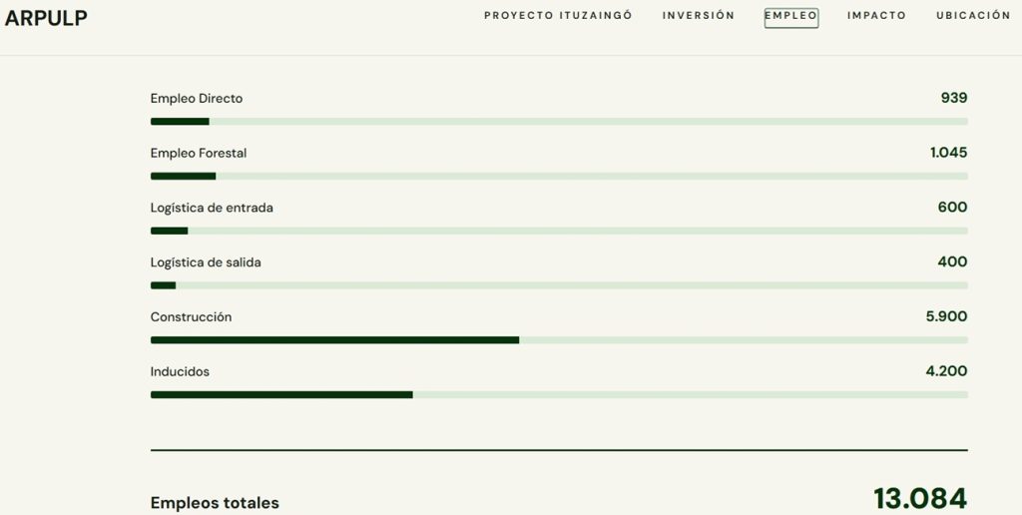Image resolution: width=1022 pixels, height=515 pixels.
Task: Select the Construcción label text
Action: coord(191,317)
